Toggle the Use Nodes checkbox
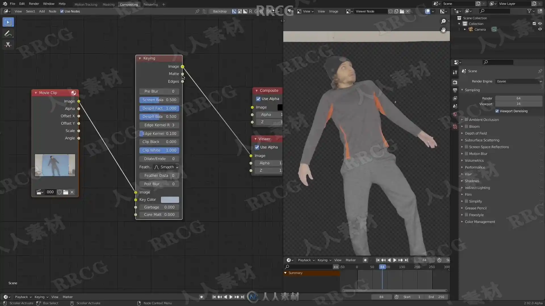The height and width of the screenshot is (306, 545). click(x=62, y=11)
